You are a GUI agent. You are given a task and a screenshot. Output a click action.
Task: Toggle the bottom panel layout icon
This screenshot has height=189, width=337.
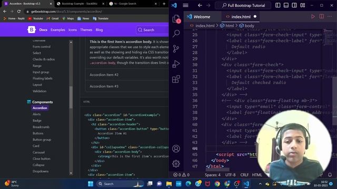286,5
